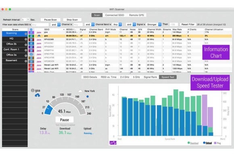Click the Upload legend entry in chart
The height and width of the screenshot is (156, 234).
pyautogui.click(x=207, y=143)
